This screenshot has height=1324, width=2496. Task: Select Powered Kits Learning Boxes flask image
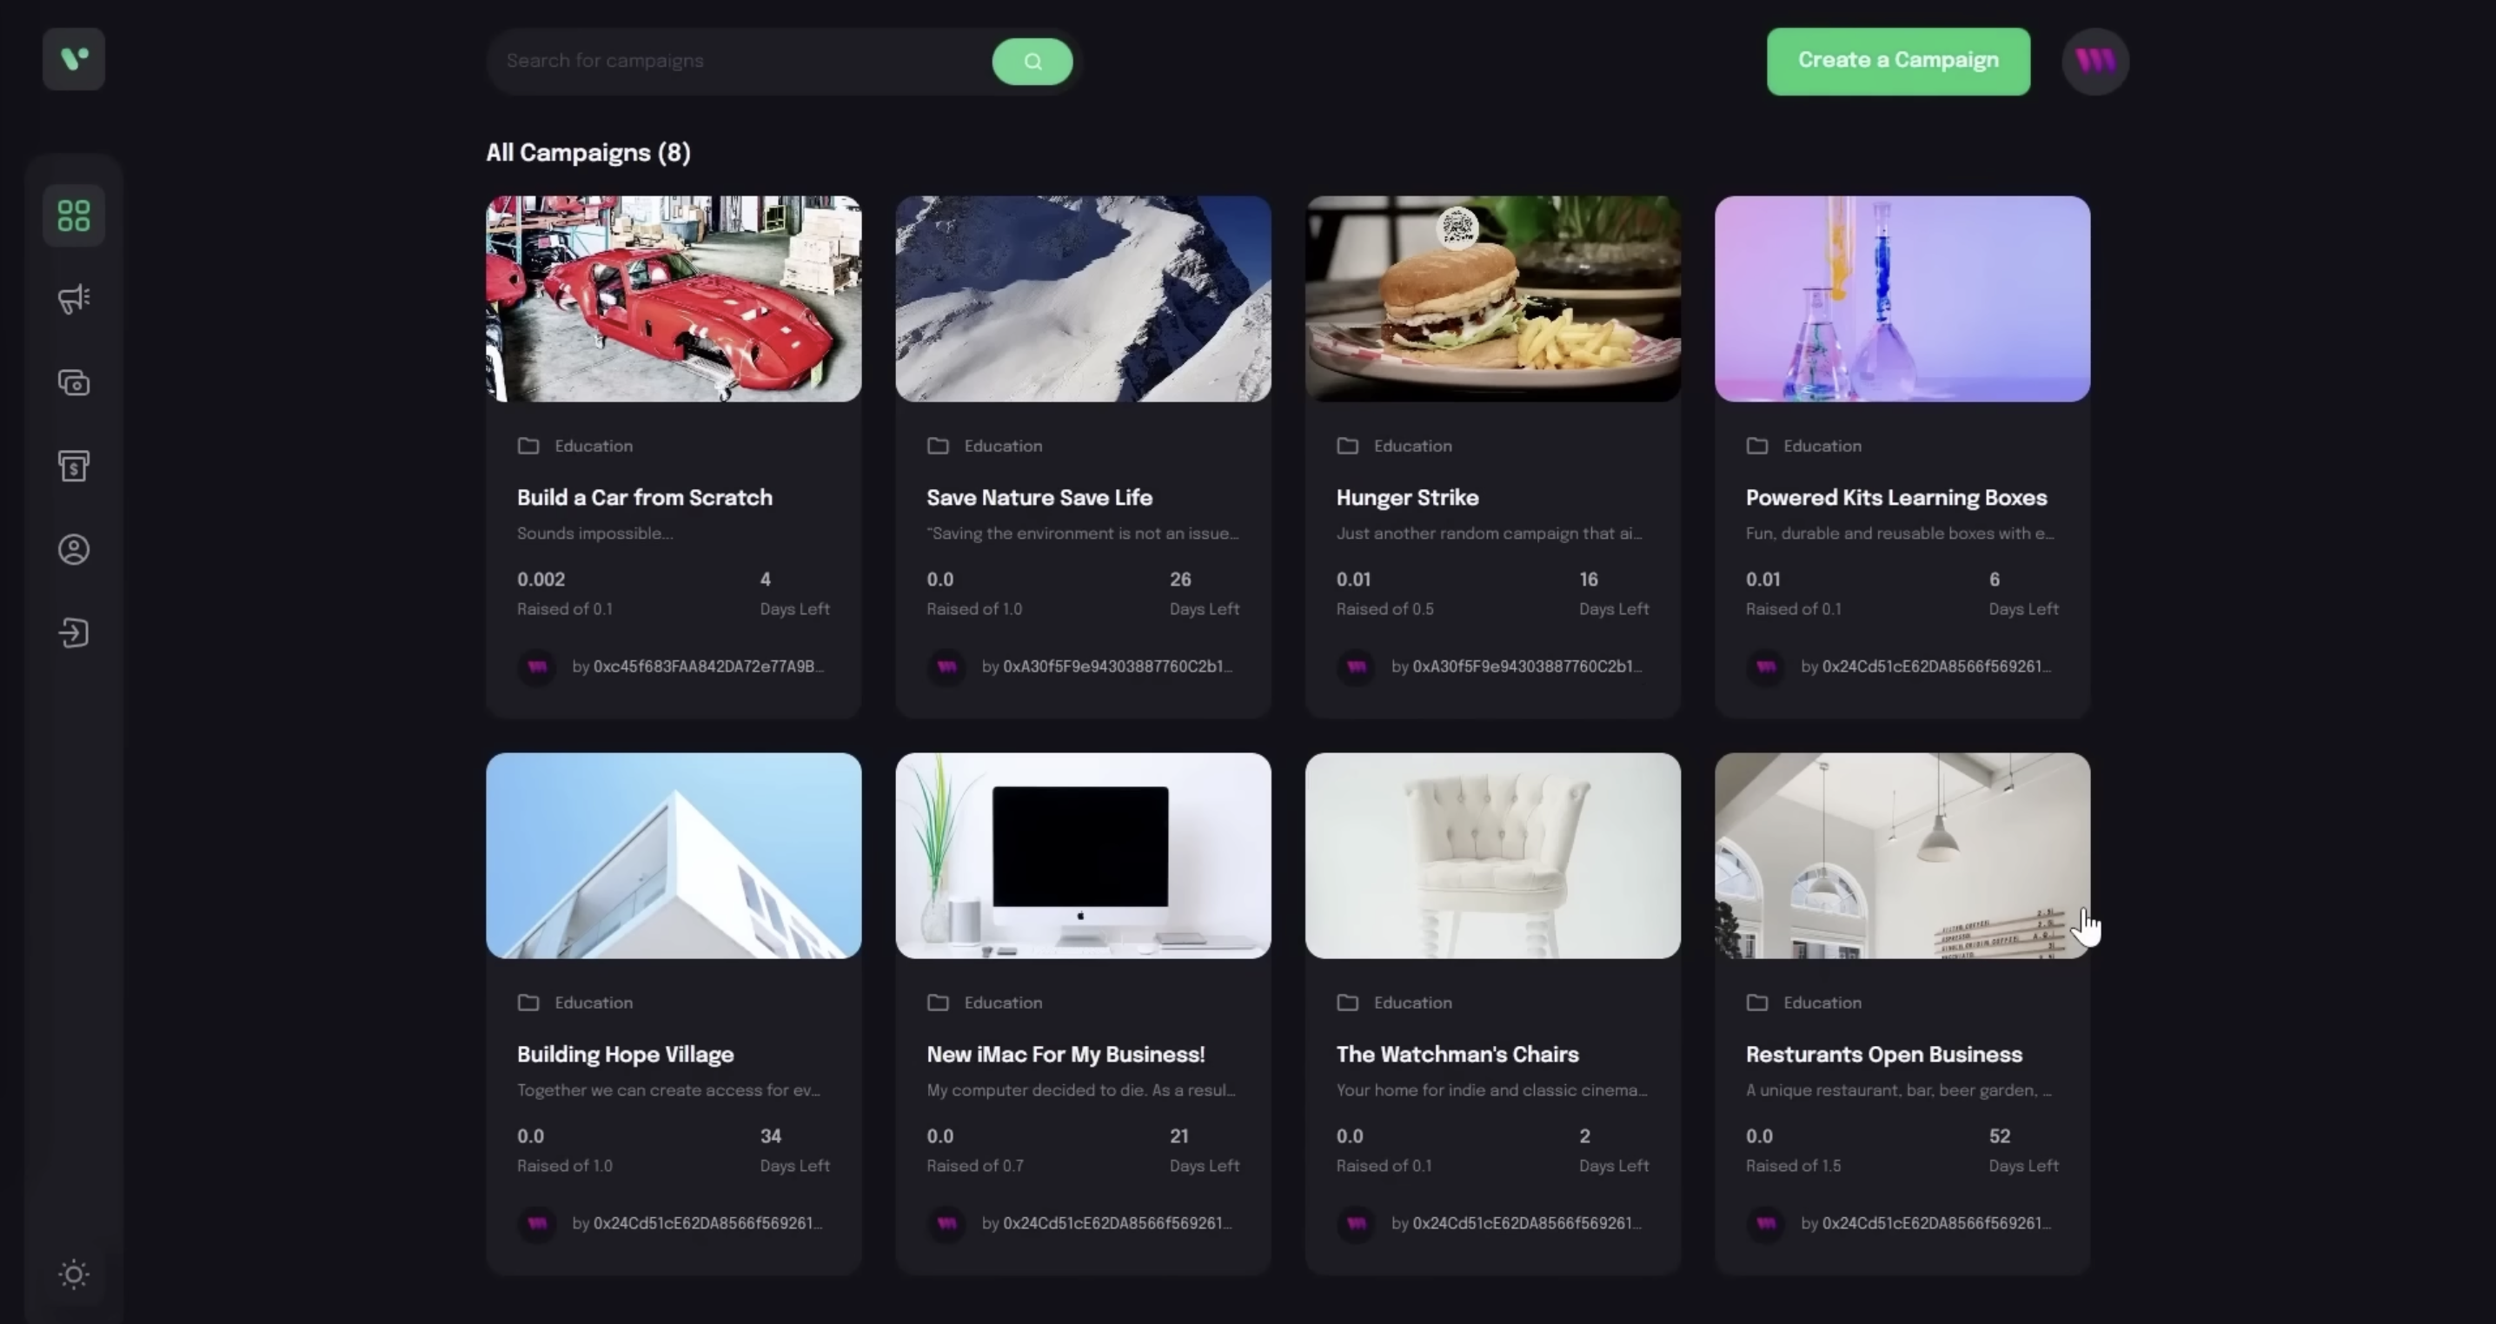1901,299
